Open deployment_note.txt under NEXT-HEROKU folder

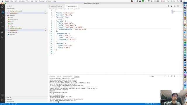click(16, 28)
